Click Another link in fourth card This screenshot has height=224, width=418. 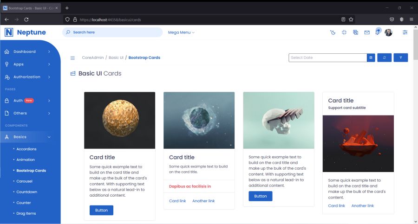[x=363, y=205]
